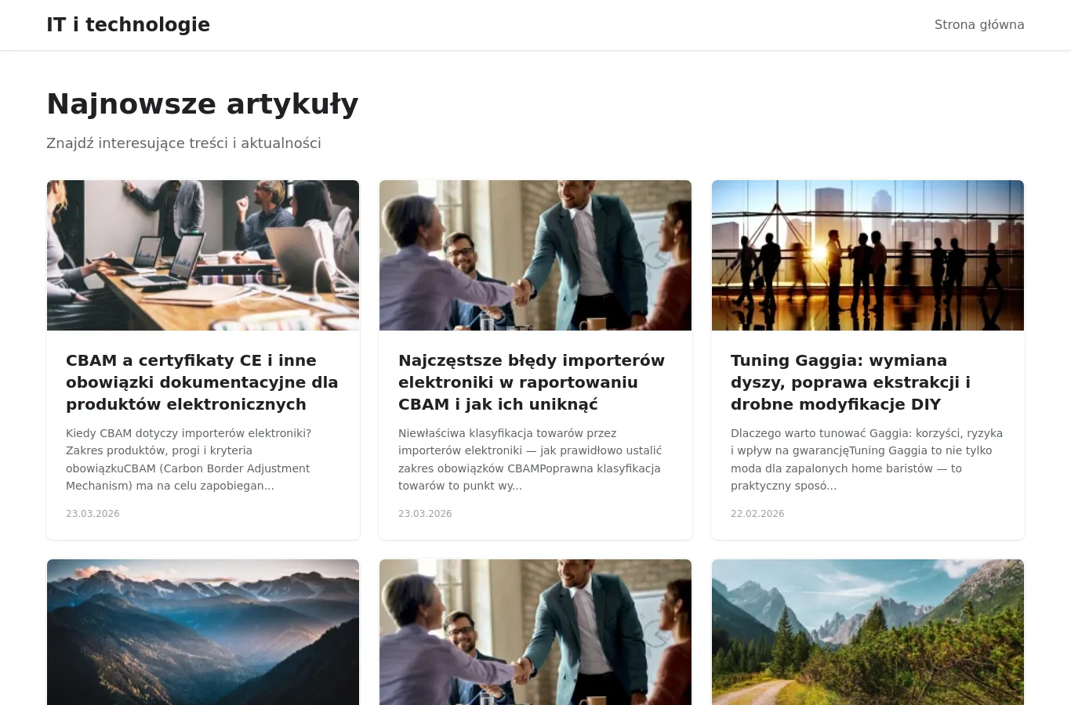The width and height of the screenshot is (1071, 705).
Task: Click subtitle 'Znajdź interesujące treści i aktualności'
Action: coord(183,143)
